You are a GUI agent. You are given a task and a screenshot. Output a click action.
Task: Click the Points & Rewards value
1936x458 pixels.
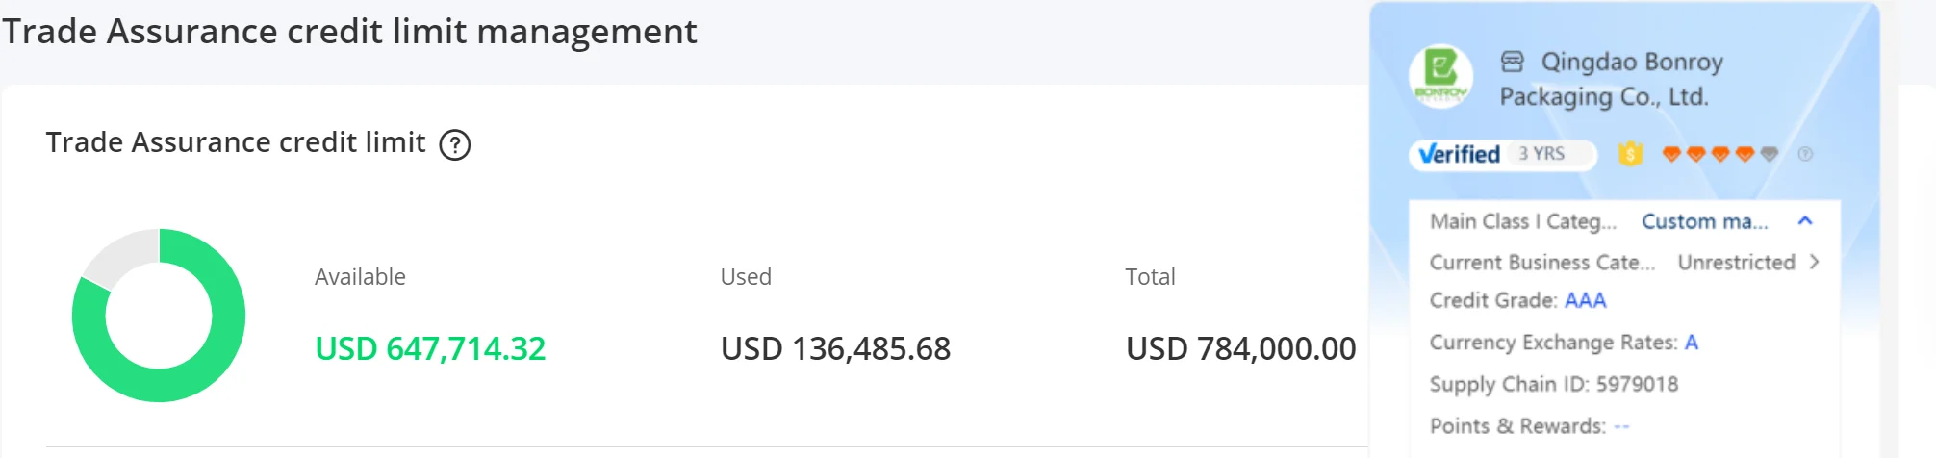click(x=1621, y=426)
